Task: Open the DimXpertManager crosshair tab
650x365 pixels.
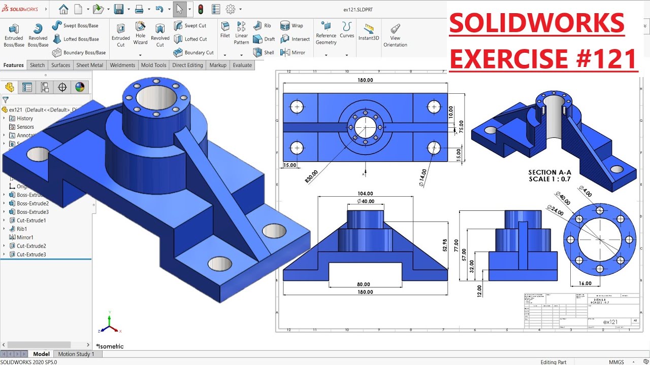Action: tap(62, 87)
